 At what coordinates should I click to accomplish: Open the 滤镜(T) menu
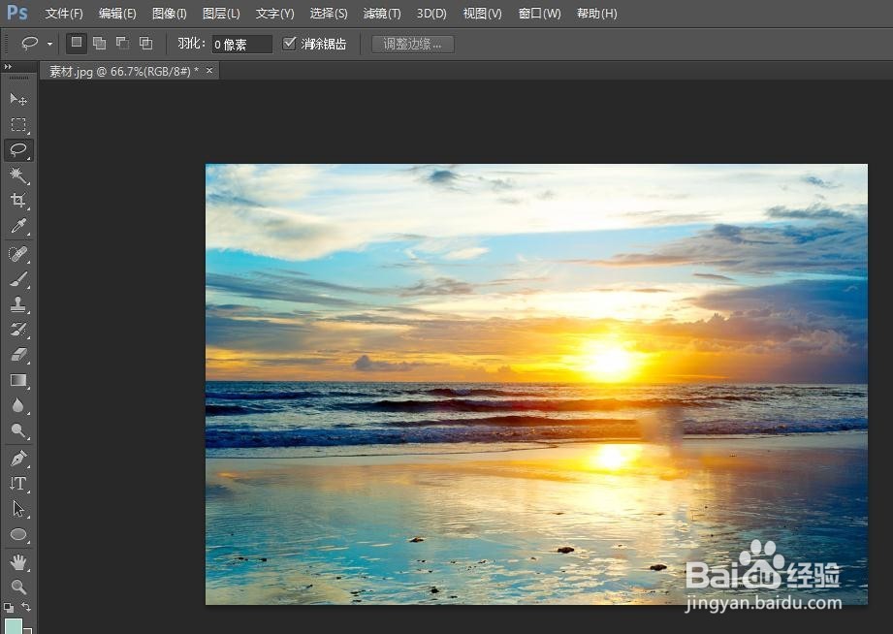[x=382, y=14]
